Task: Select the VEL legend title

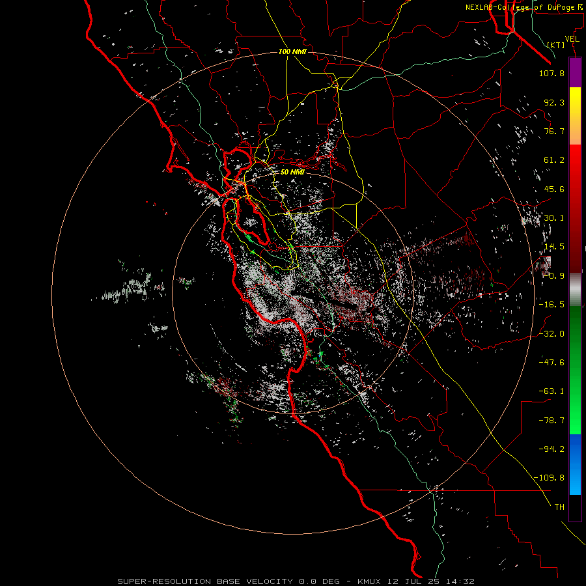Action: pos(572,39)
